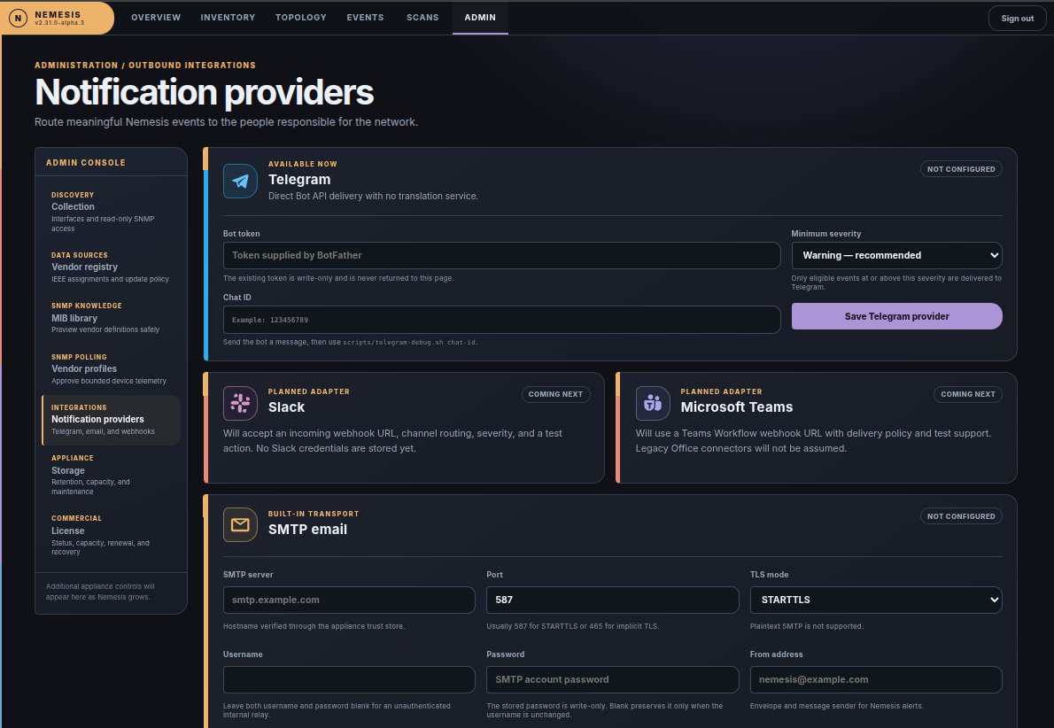Click the scripts/telegram-debug.sh hint text
Image resolution: width=1054 pixels, height=728 pixels.
(x=409, y=342)
